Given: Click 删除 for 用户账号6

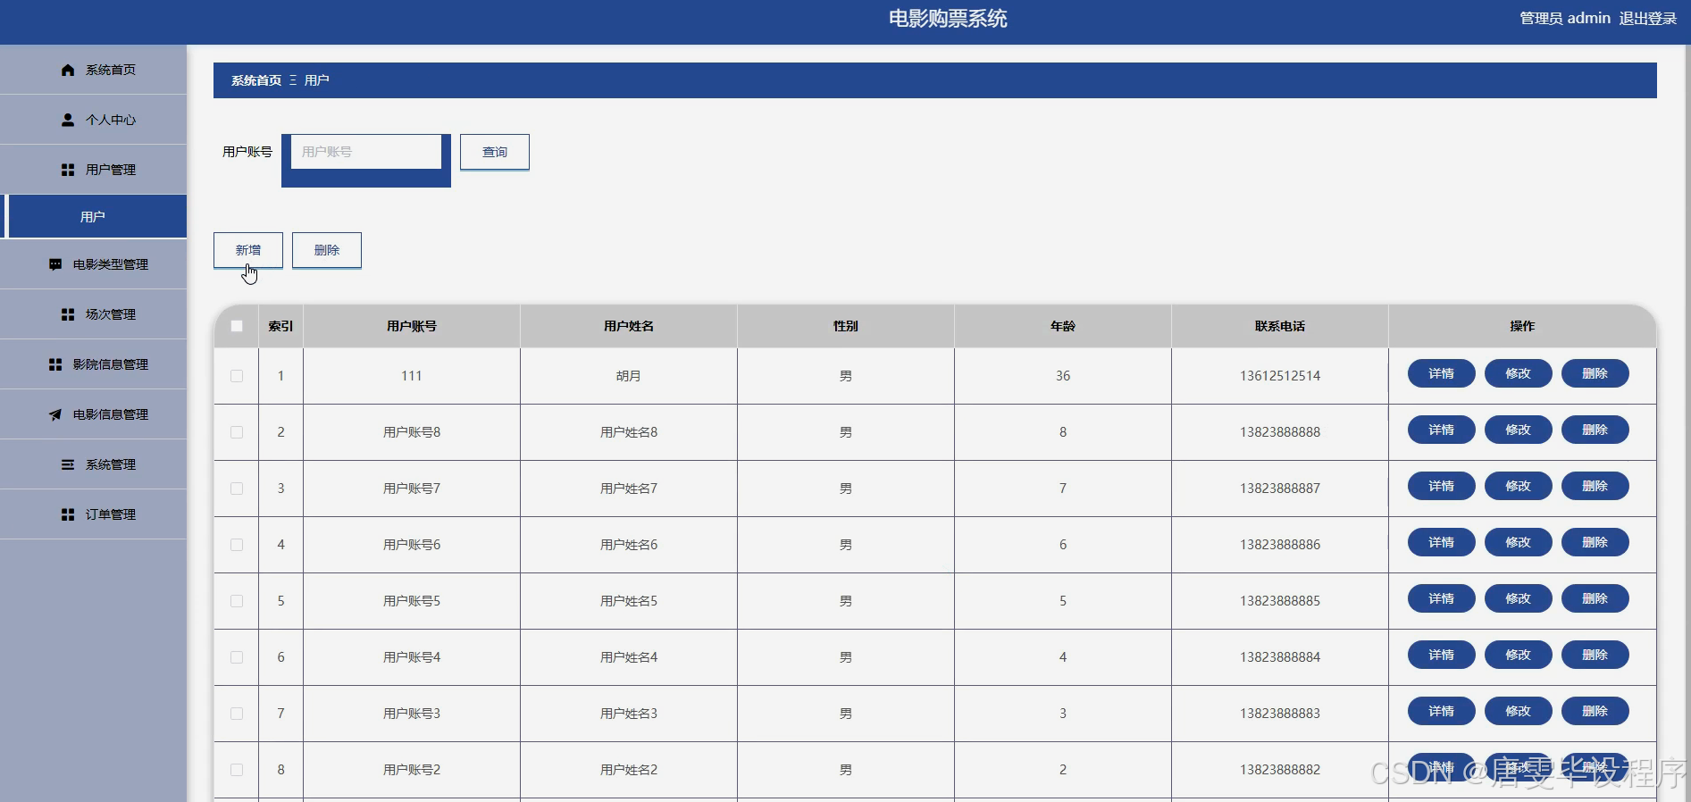Looking at the screenshot, I should pos(1595,542).
